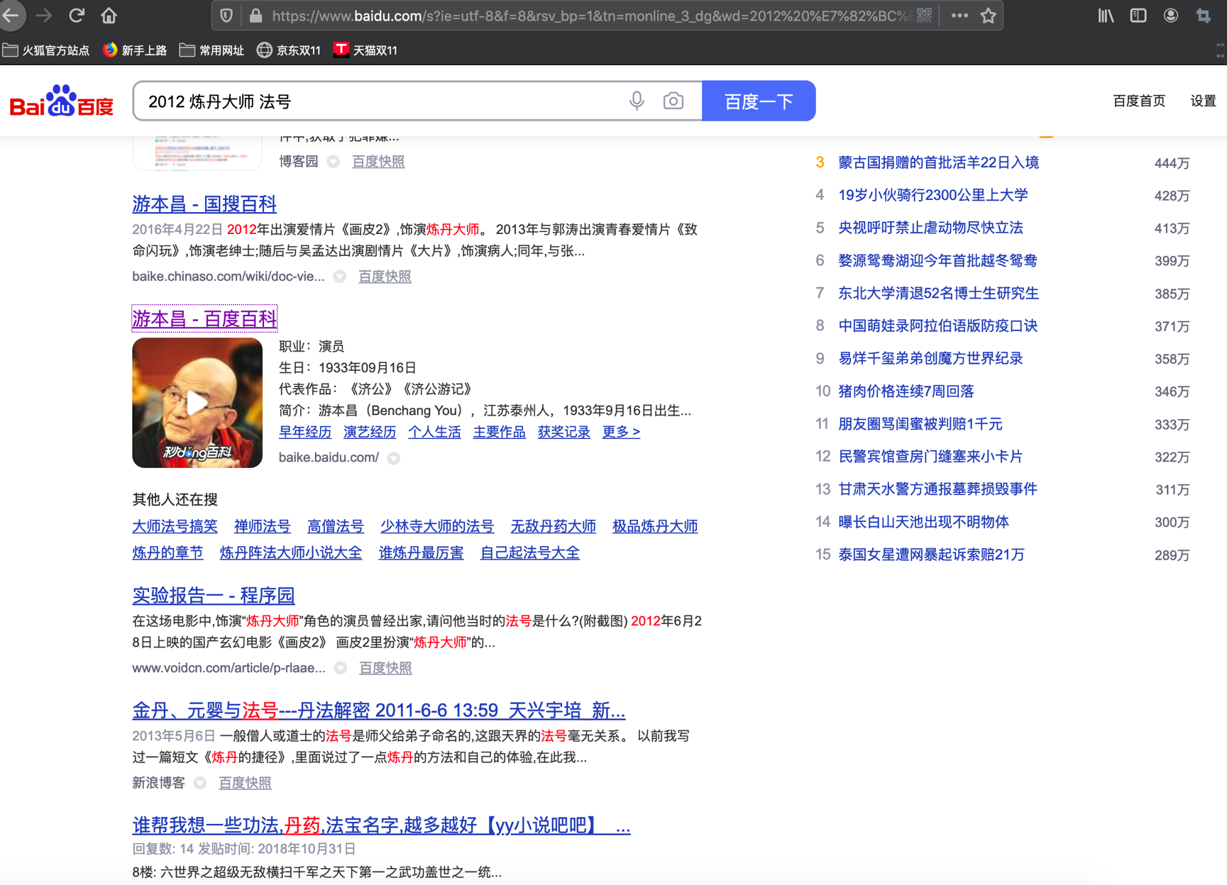Open the 谁帮我想一些功法 forum result

[x=381, y=825]
